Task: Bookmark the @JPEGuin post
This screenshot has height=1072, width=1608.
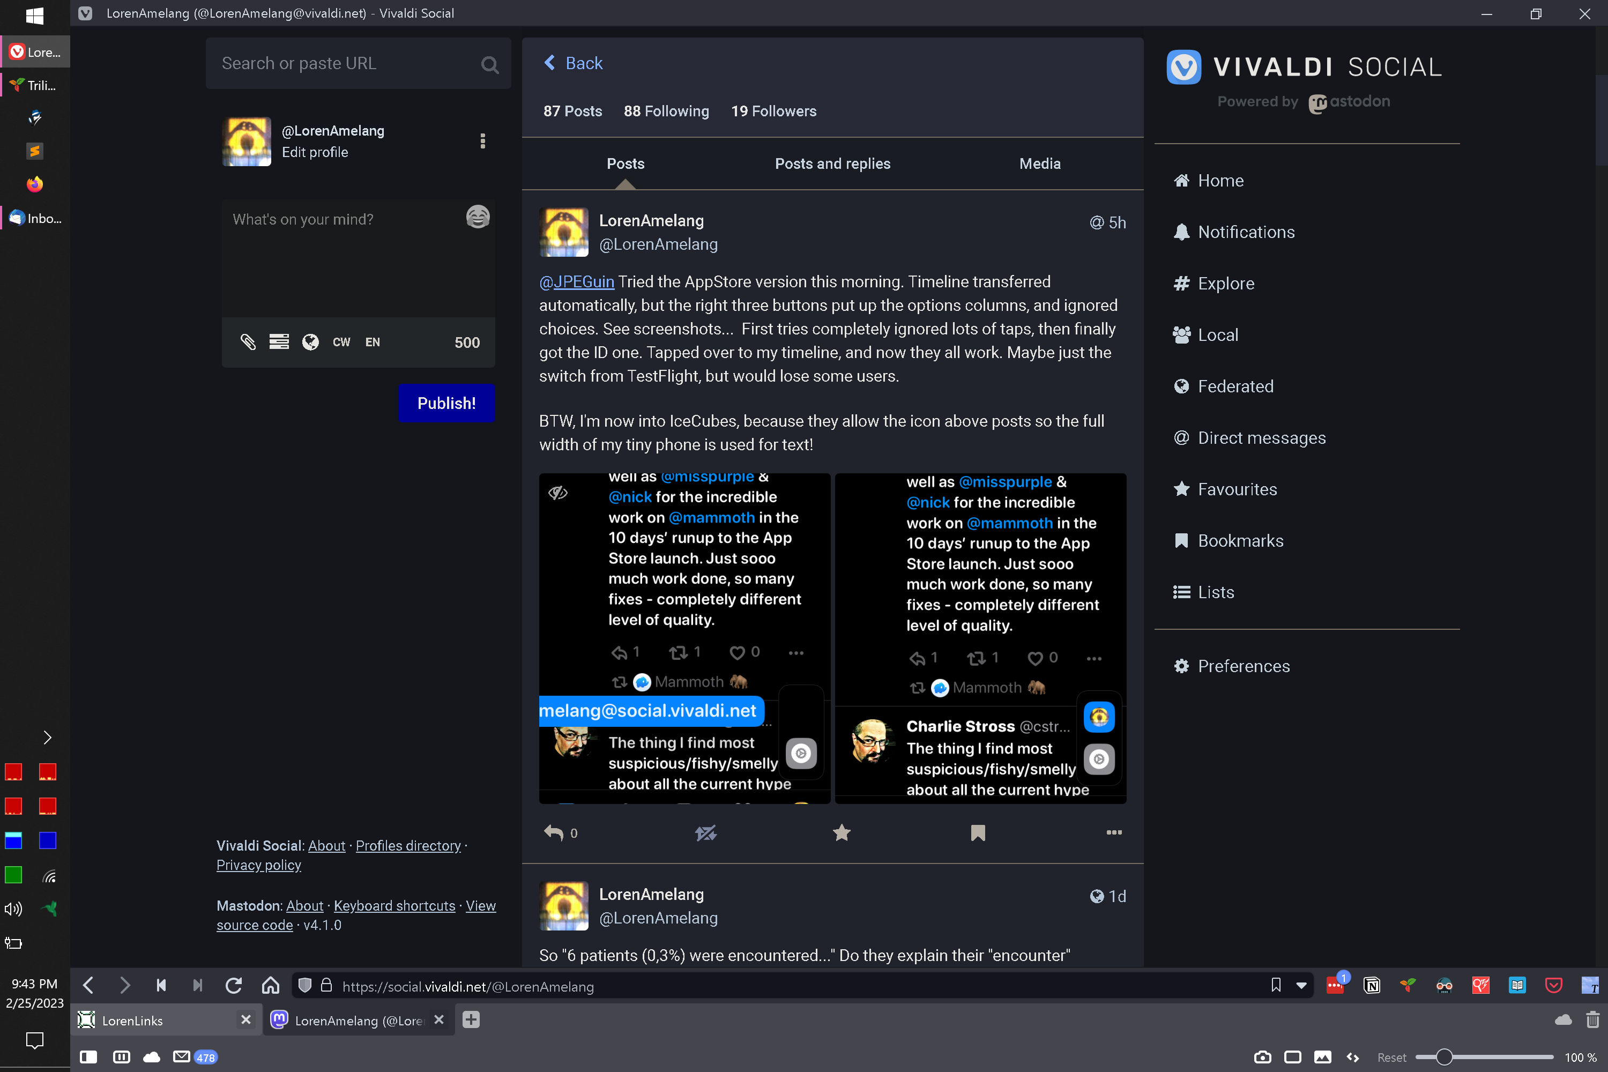Action: click(978, 833)
